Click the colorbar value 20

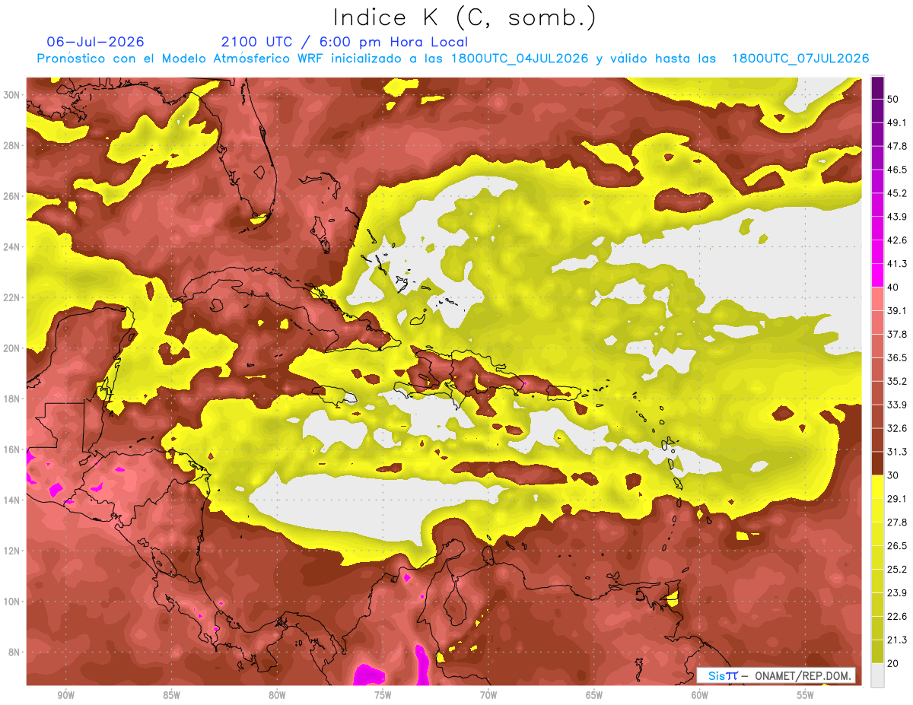(x=893, y=664)
